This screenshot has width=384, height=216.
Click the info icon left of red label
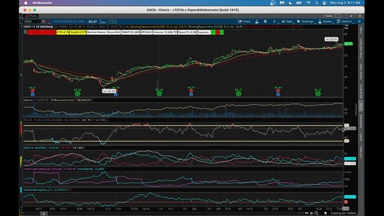click(25, 32)
